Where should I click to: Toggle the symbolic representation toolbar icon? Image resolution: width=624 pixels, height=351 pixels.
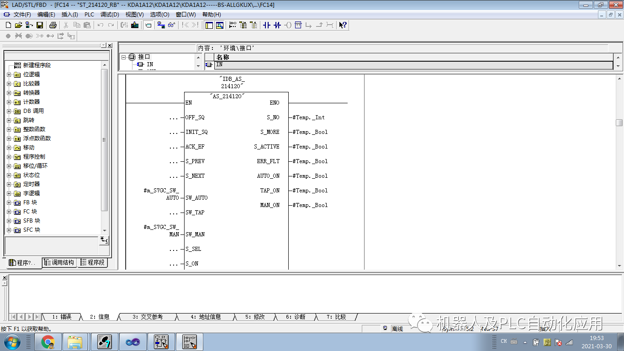click(148, 25)
